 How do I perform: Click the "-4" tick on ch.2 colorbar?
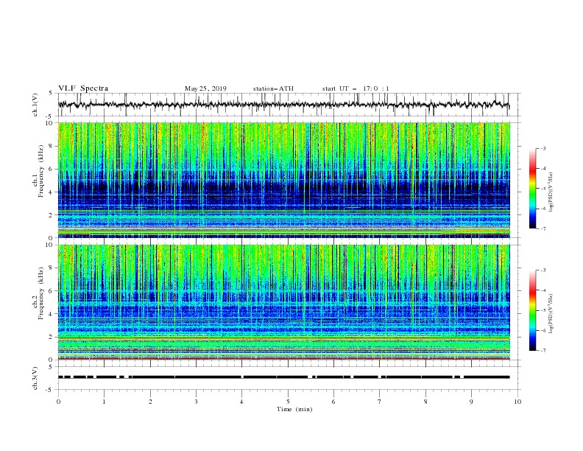[543, 290]
